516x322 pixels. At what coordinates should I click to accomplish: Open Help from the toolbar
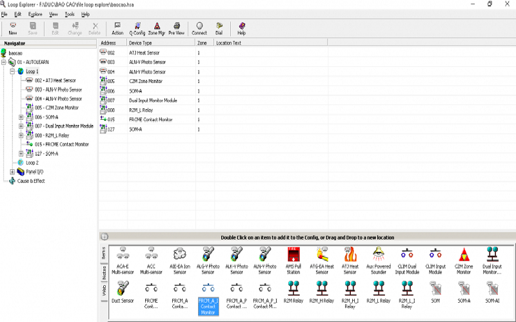click(241, 28)
